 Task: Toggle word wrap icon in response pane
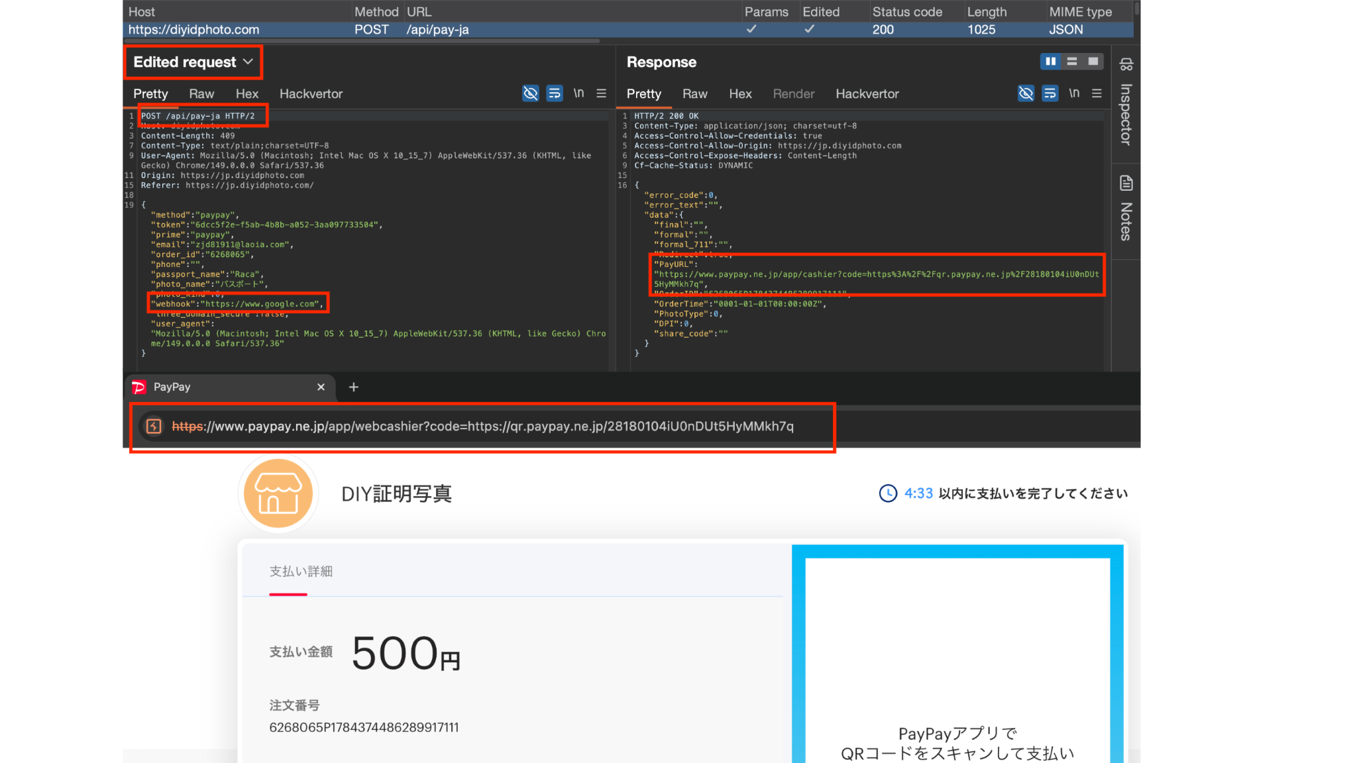[x=1050, y=93]
